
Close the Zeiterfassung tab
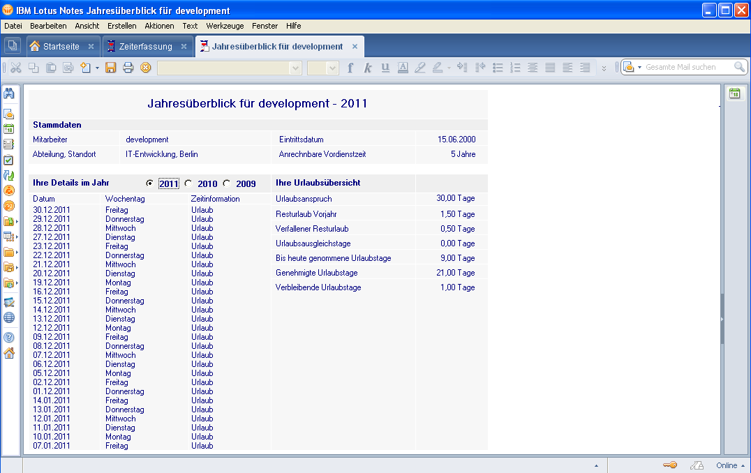coord(184,47)
